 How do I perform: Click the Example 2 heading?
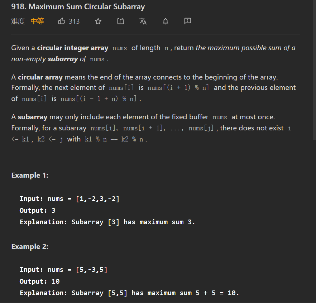tap(30, 246)
